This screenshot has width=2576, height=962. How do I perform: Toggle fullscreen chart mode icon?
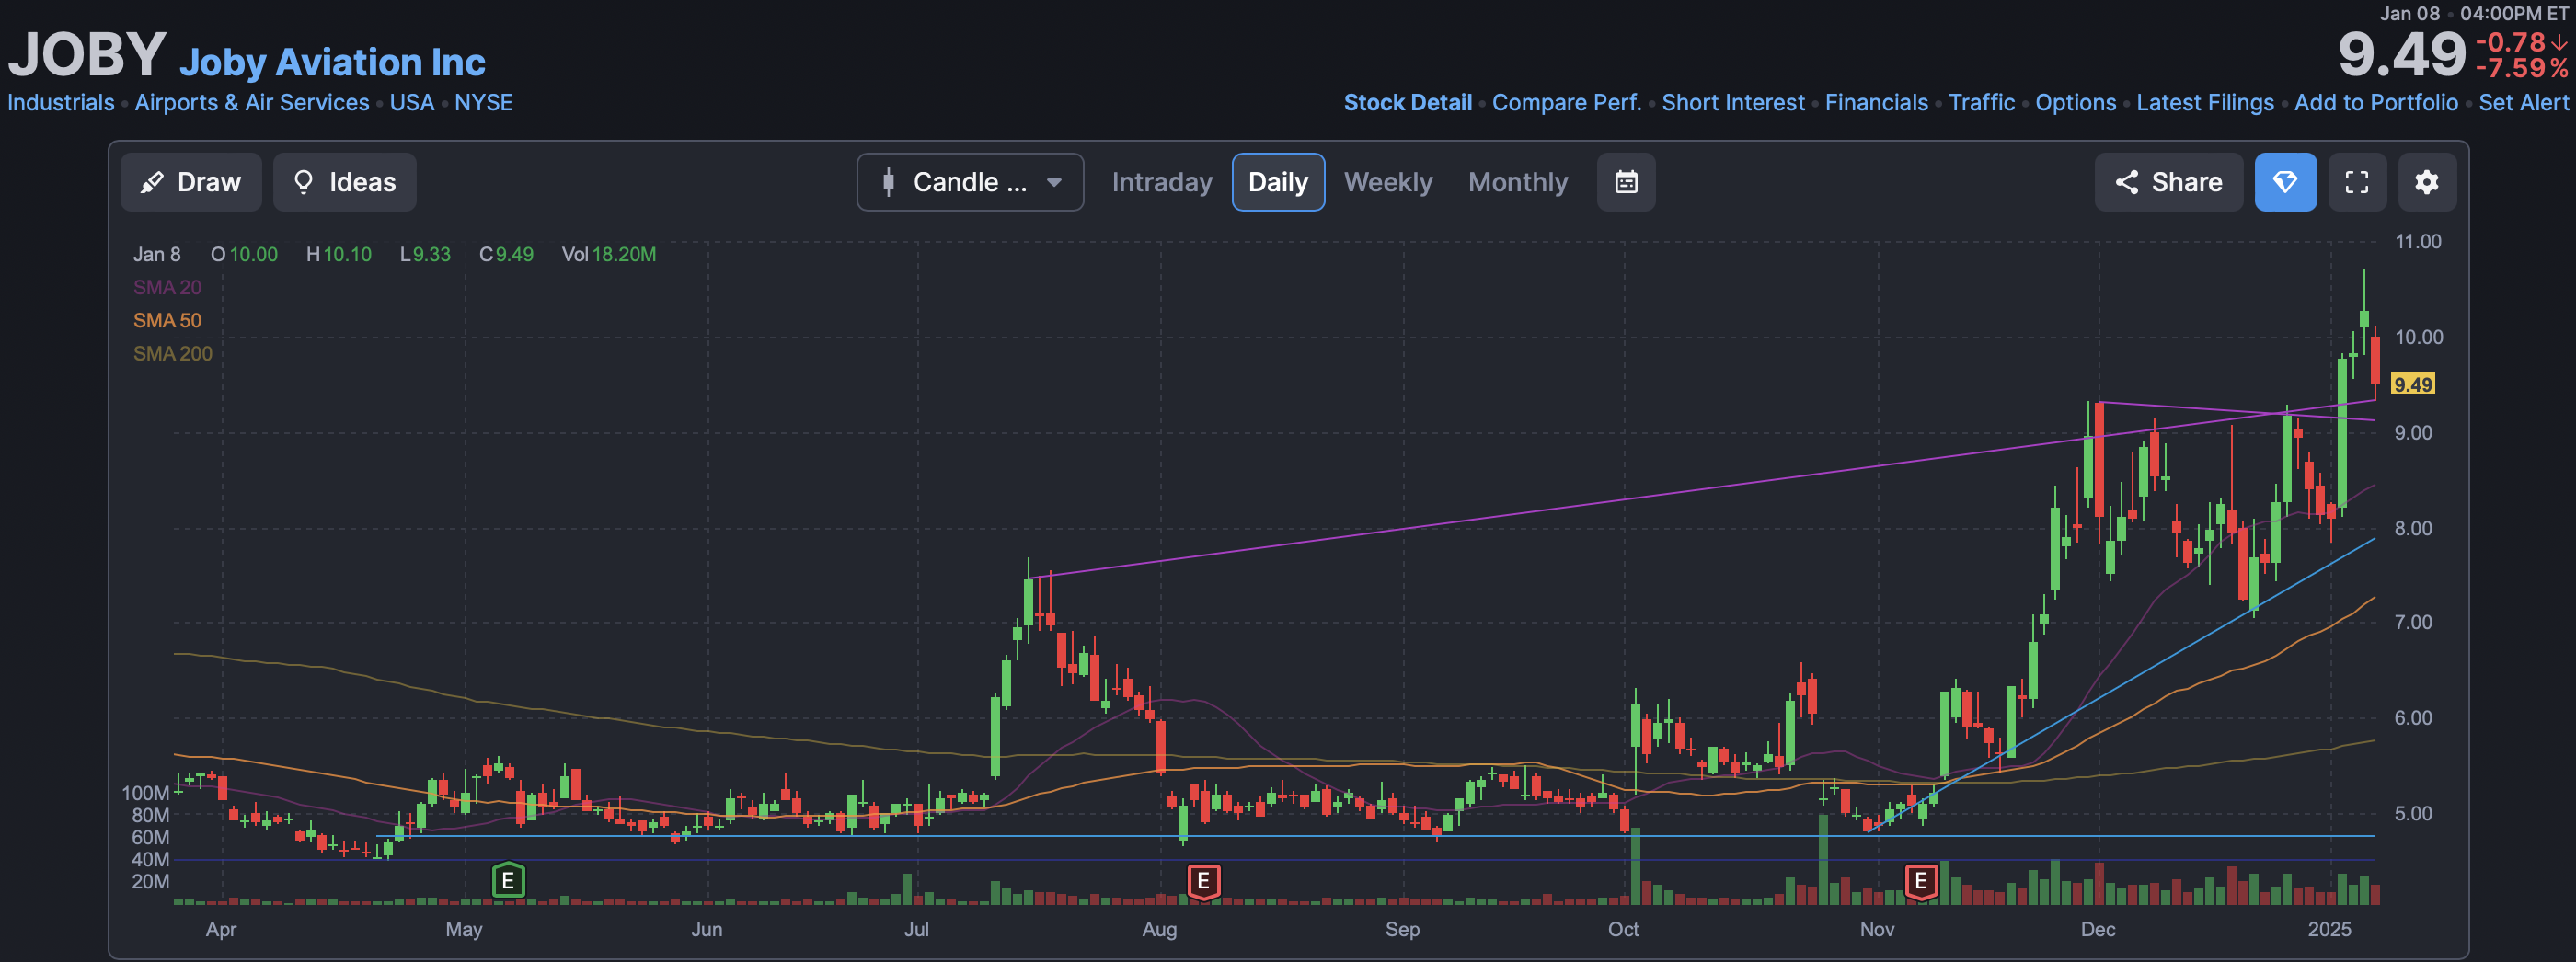pyautogui.click(x=2357, y=182)
